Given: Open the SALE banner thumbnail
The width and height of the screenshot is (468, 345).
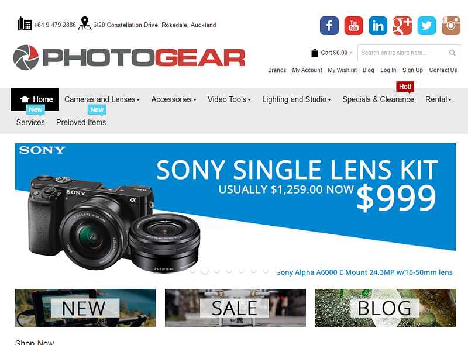Looking at the screenshot, I should (x=235, y=308).
